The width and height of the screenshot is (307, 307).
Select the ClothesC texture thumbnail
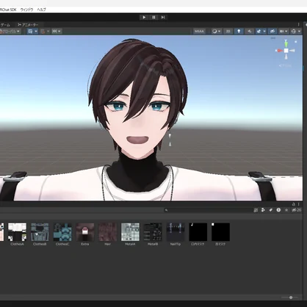[62, 232]
